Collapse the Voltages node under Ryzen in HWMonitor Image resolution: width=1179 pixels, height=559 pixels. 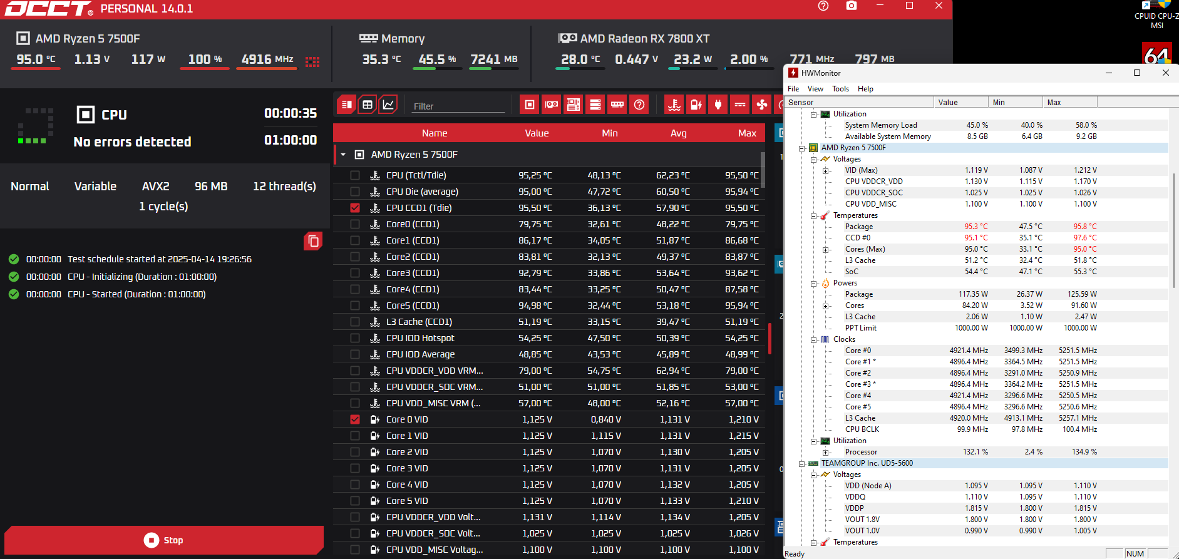[813, 160]
